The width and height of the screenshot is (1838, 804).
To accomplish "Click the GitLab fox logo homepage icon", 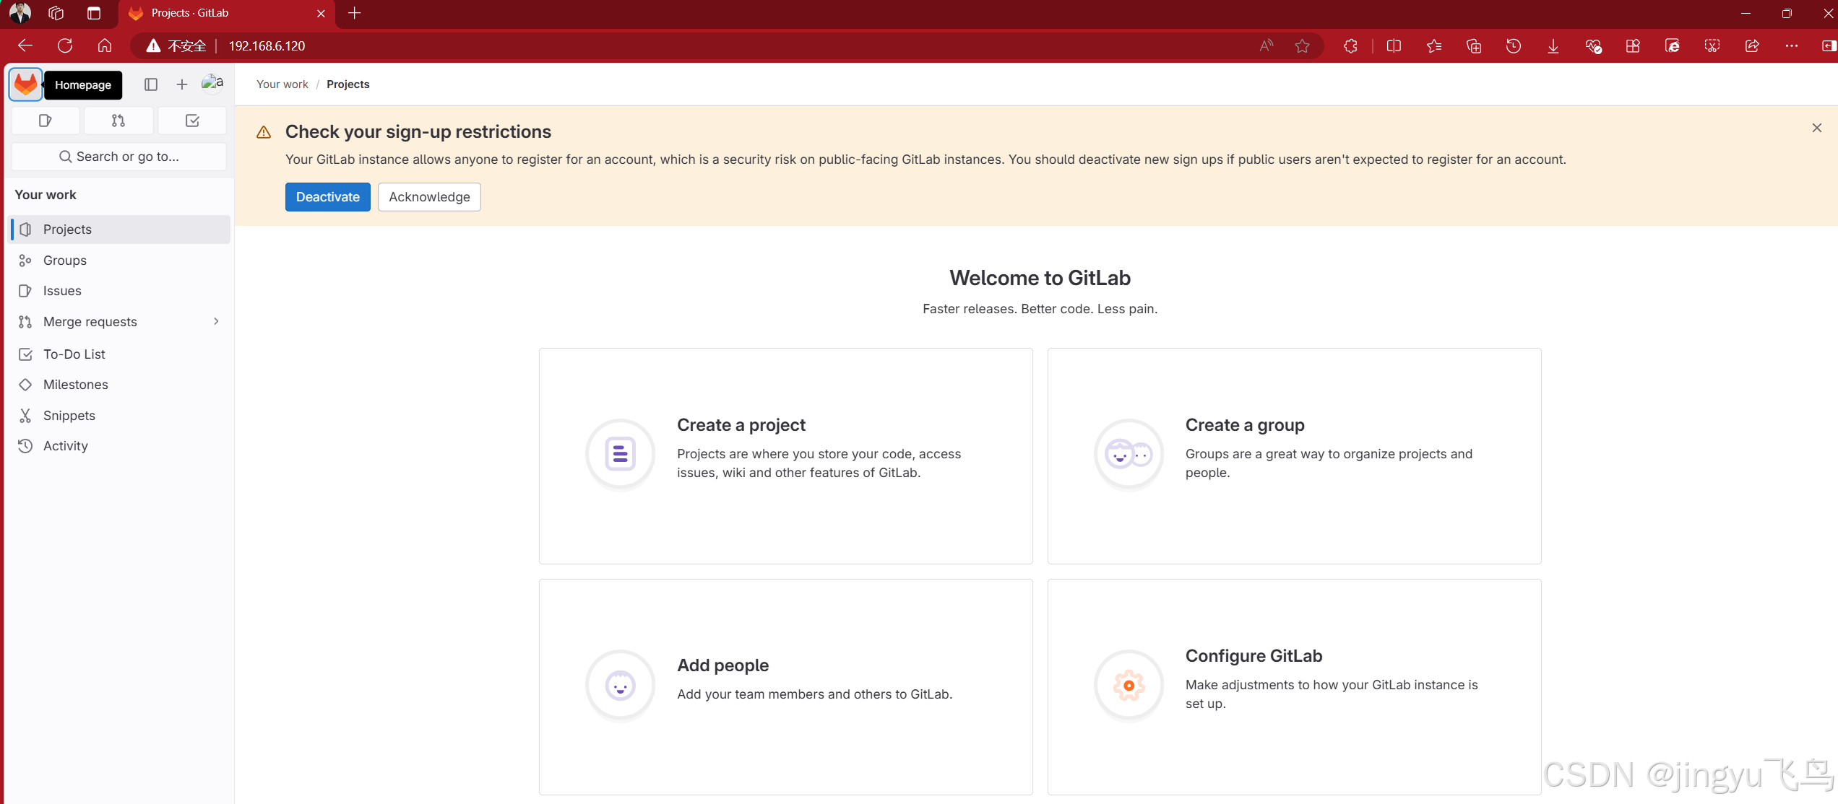I will click(x=26, y=84).
